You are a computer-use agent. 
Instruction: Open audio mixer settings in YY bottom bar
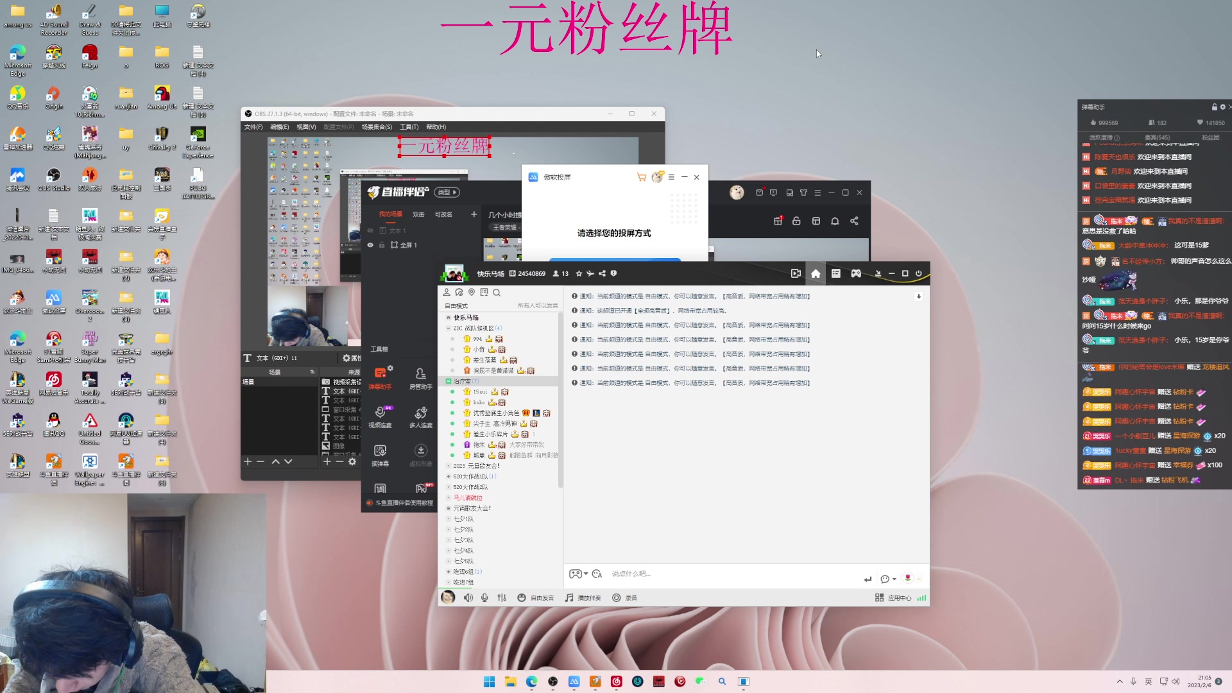[502, 597]
